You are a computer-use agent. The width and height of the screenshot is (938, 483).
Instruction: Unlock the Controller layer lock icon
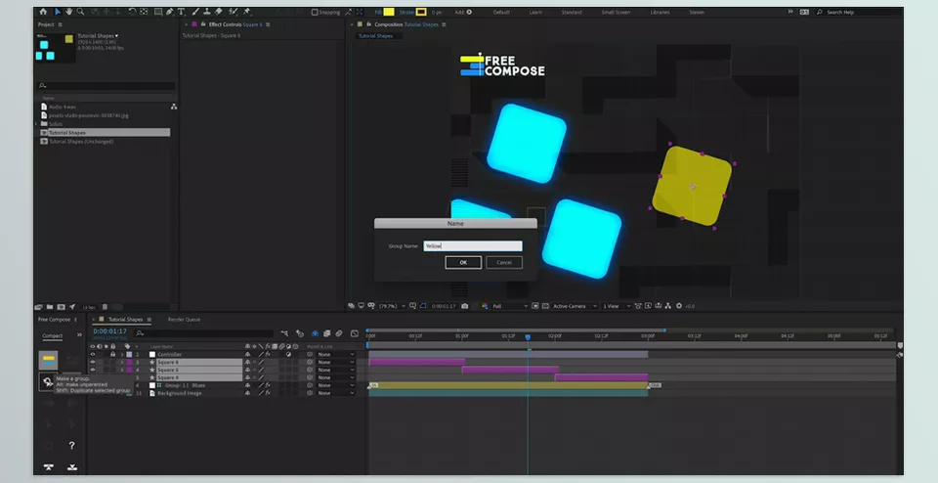[112, 354]
